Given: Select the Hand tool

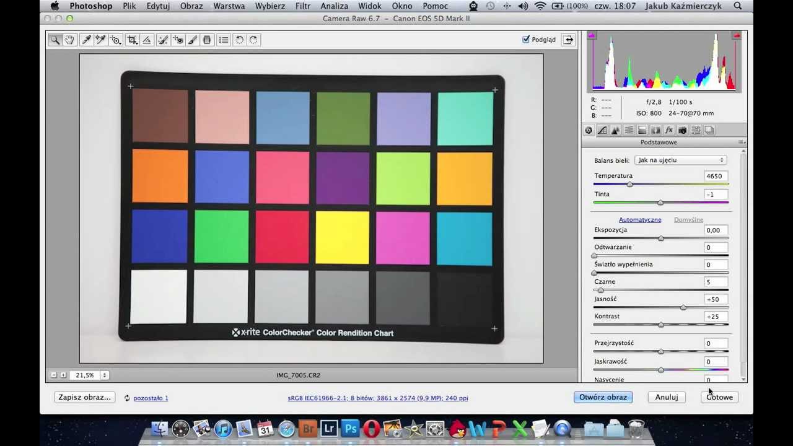Looking at the screenshot, I should pos(69,40).
